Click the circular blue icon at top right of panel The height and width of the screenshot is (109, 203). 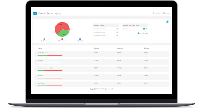click(168, 22)
